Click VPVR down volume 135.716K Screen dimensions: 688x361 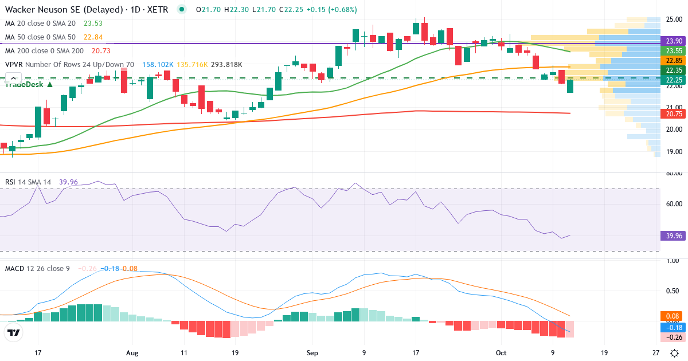pyautogui.click(x=192, y=65)
